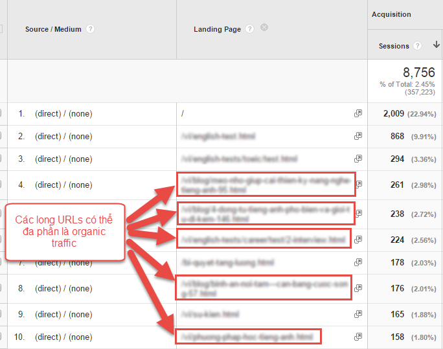Open the su-kien landing page in row 9

tap(210, 314)
